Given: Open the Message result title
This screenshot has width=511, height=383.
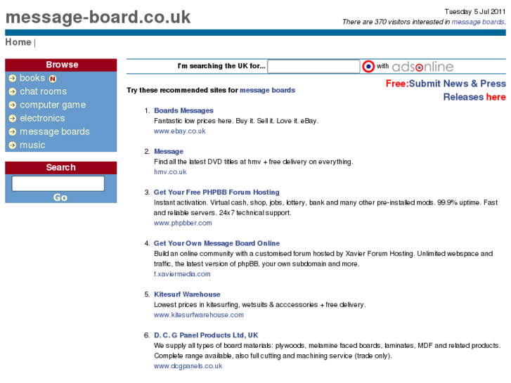Looking at the screenshot, I should click(169, 151).
